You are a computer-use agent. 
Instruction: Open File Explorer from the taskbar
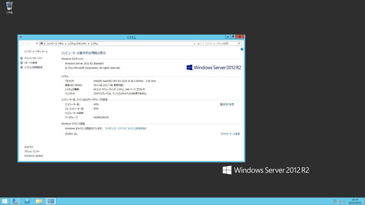[39, 201]
